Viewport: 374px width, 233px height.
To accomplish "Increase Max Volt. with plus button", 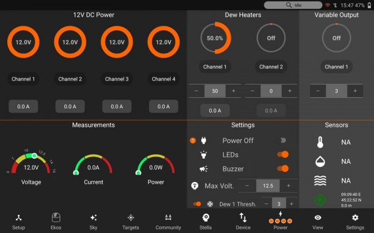I will (x=288, y=186).
